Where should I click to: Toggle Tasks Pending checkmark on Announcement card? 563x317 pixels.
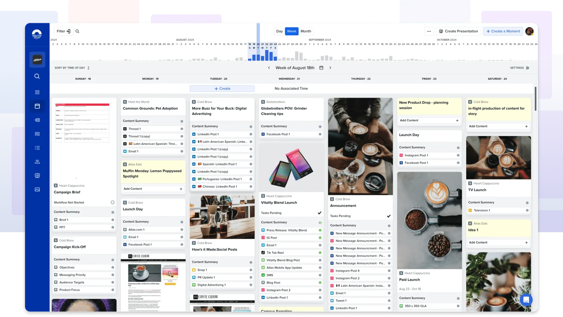pyautogui.click(x=388, y=216)
